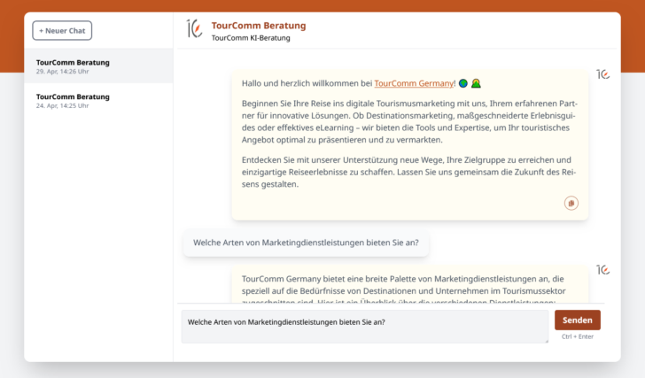The height and width of the screenshot is (378, 645).
Task: Click the TourComm logo in the header
Action: pos(194,29)
